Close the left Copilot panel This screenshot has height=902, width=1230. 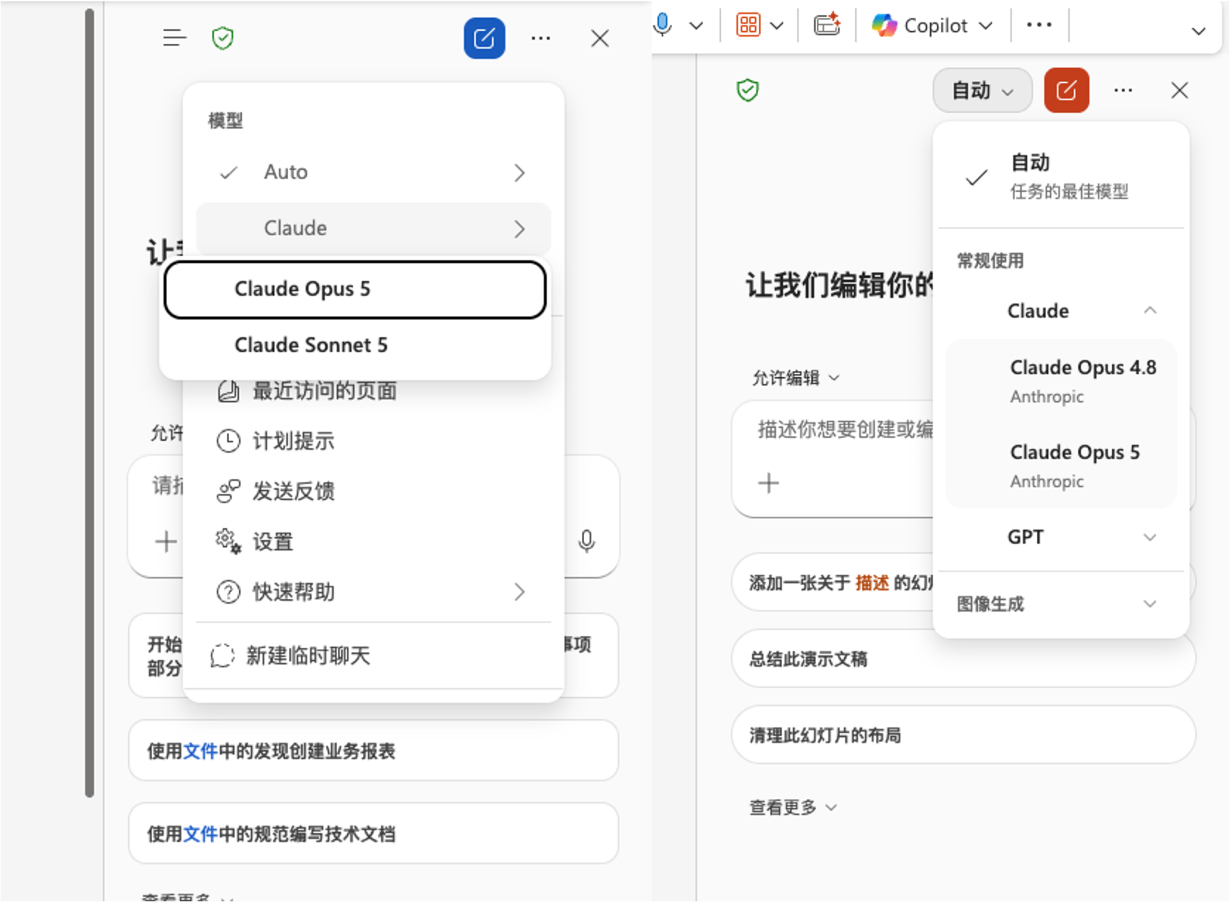pyautogui.click(x=600, y=38)
